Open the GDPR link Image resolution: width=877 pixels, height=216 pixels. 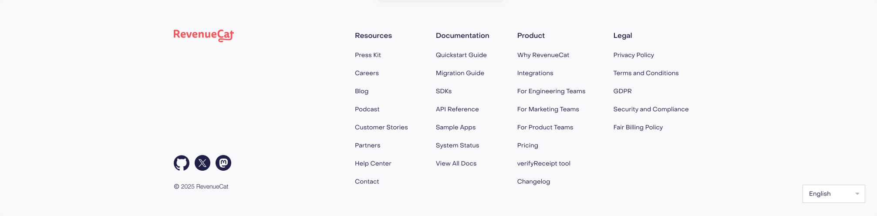click(x=622, y=91)
